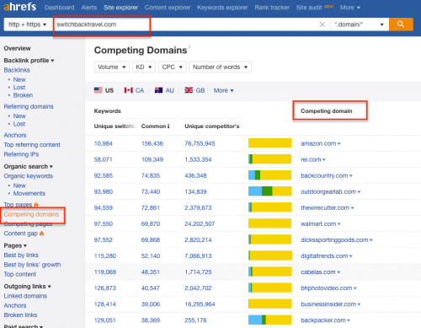The image size is (421, 328).
Task: Select the GB flag filter
Action: [195, 90]
